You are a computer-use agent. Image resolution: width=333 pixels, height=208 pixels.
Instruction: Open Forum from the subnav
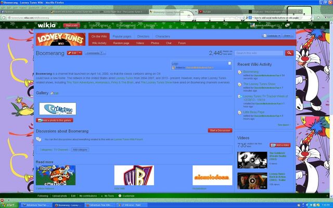click(x=182, y=43)
